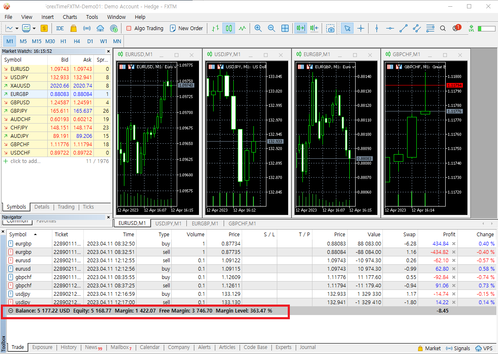Viewport: 498px width, 354px height.
Task: Switch to the D1 timeframe
Action: [90, 41]
